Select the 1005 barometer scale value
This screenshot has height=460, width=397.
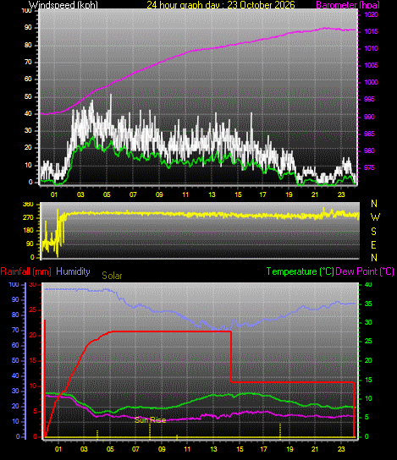click(371, 65)
